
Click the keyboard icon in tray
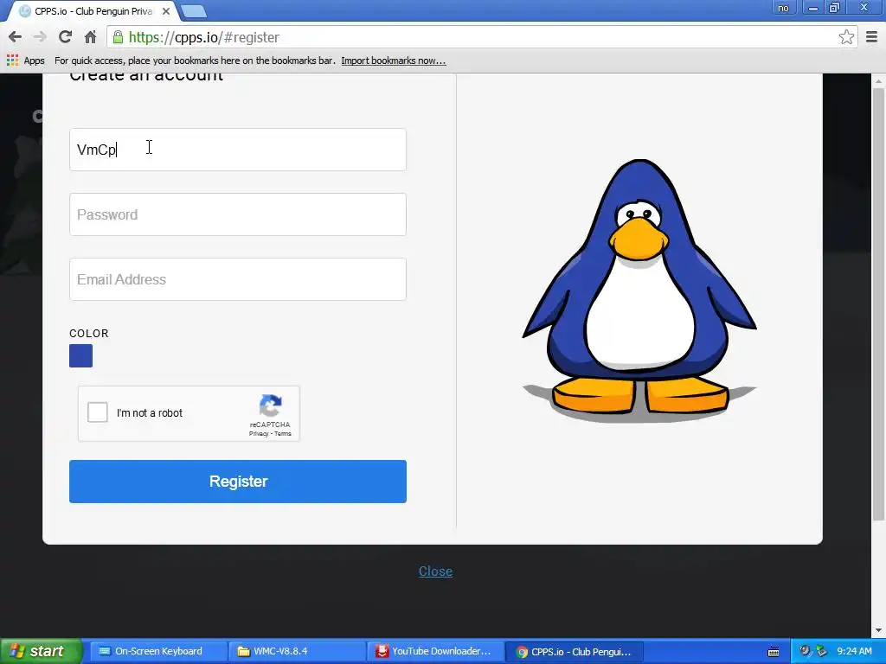pyautogui.click(x=774, y=652)
